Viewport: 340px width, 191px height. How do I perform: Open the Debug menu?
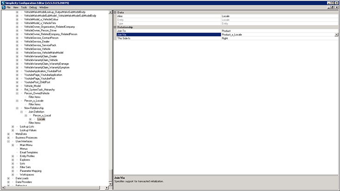(33, 7)
